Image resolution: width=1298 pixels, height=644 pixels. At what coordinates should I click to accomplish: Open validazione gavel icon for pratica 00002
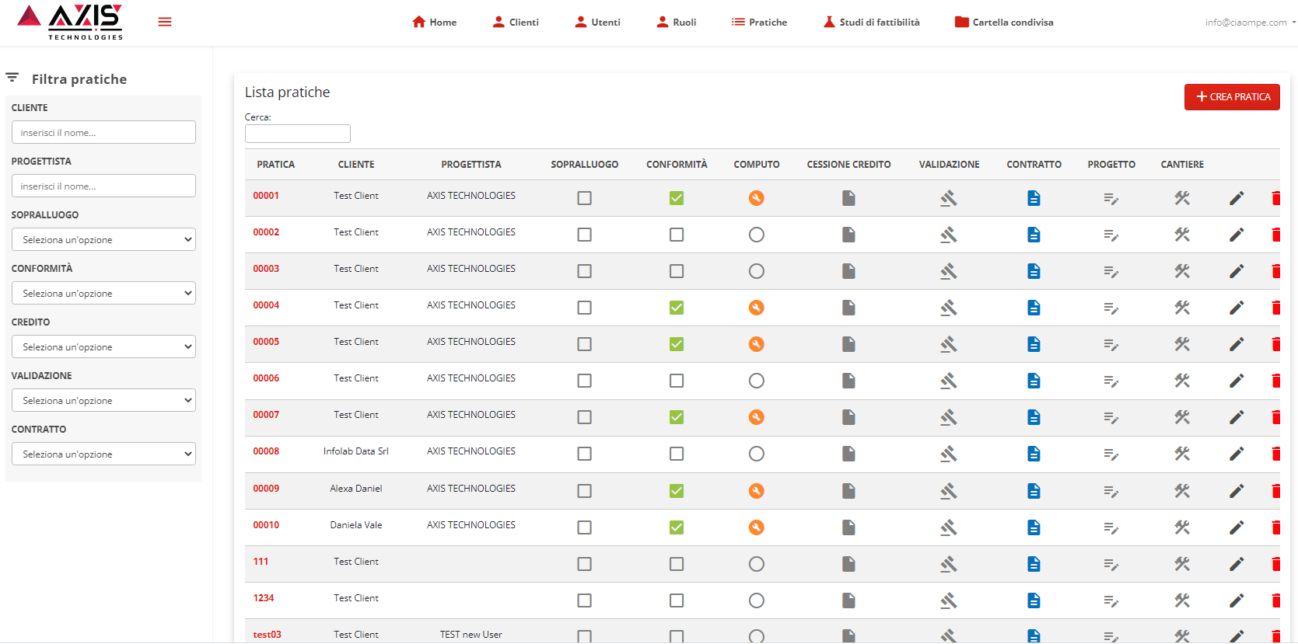click(x=948, y=235)
